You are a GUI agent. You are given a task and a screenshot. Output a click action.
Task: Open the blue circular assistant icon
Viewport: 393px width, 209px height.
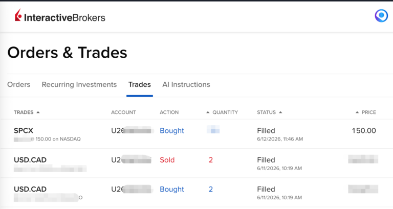pyautogui.click(x=381, y=15)
